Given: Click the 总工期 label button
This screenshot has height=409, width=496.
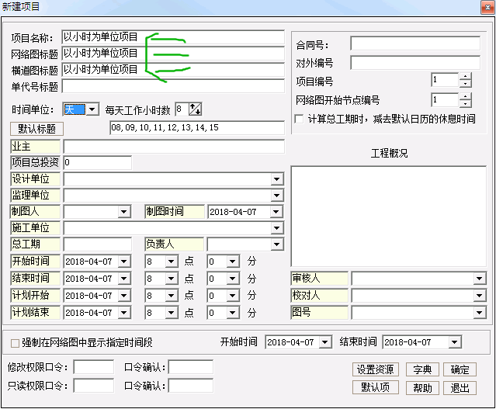Looking at the screenshot, I should click(35, 244).
